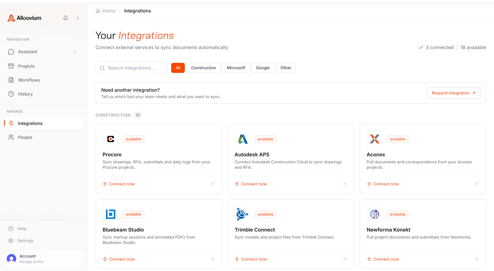494x271 pixels.
Task: Click the Bluebeam Studio logo
Action: coord(111,214)
